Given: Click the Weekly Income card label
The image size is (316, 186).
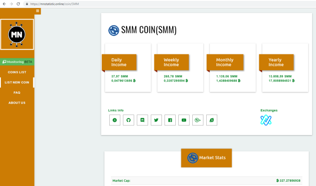Looking at the screenshot, I should (x=171, y=62).
